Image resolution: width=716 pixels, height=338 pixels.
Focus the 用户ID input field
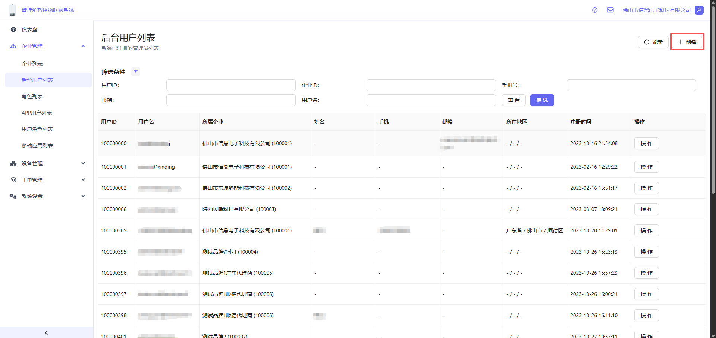pyautogui.click(x=231, y=85)
